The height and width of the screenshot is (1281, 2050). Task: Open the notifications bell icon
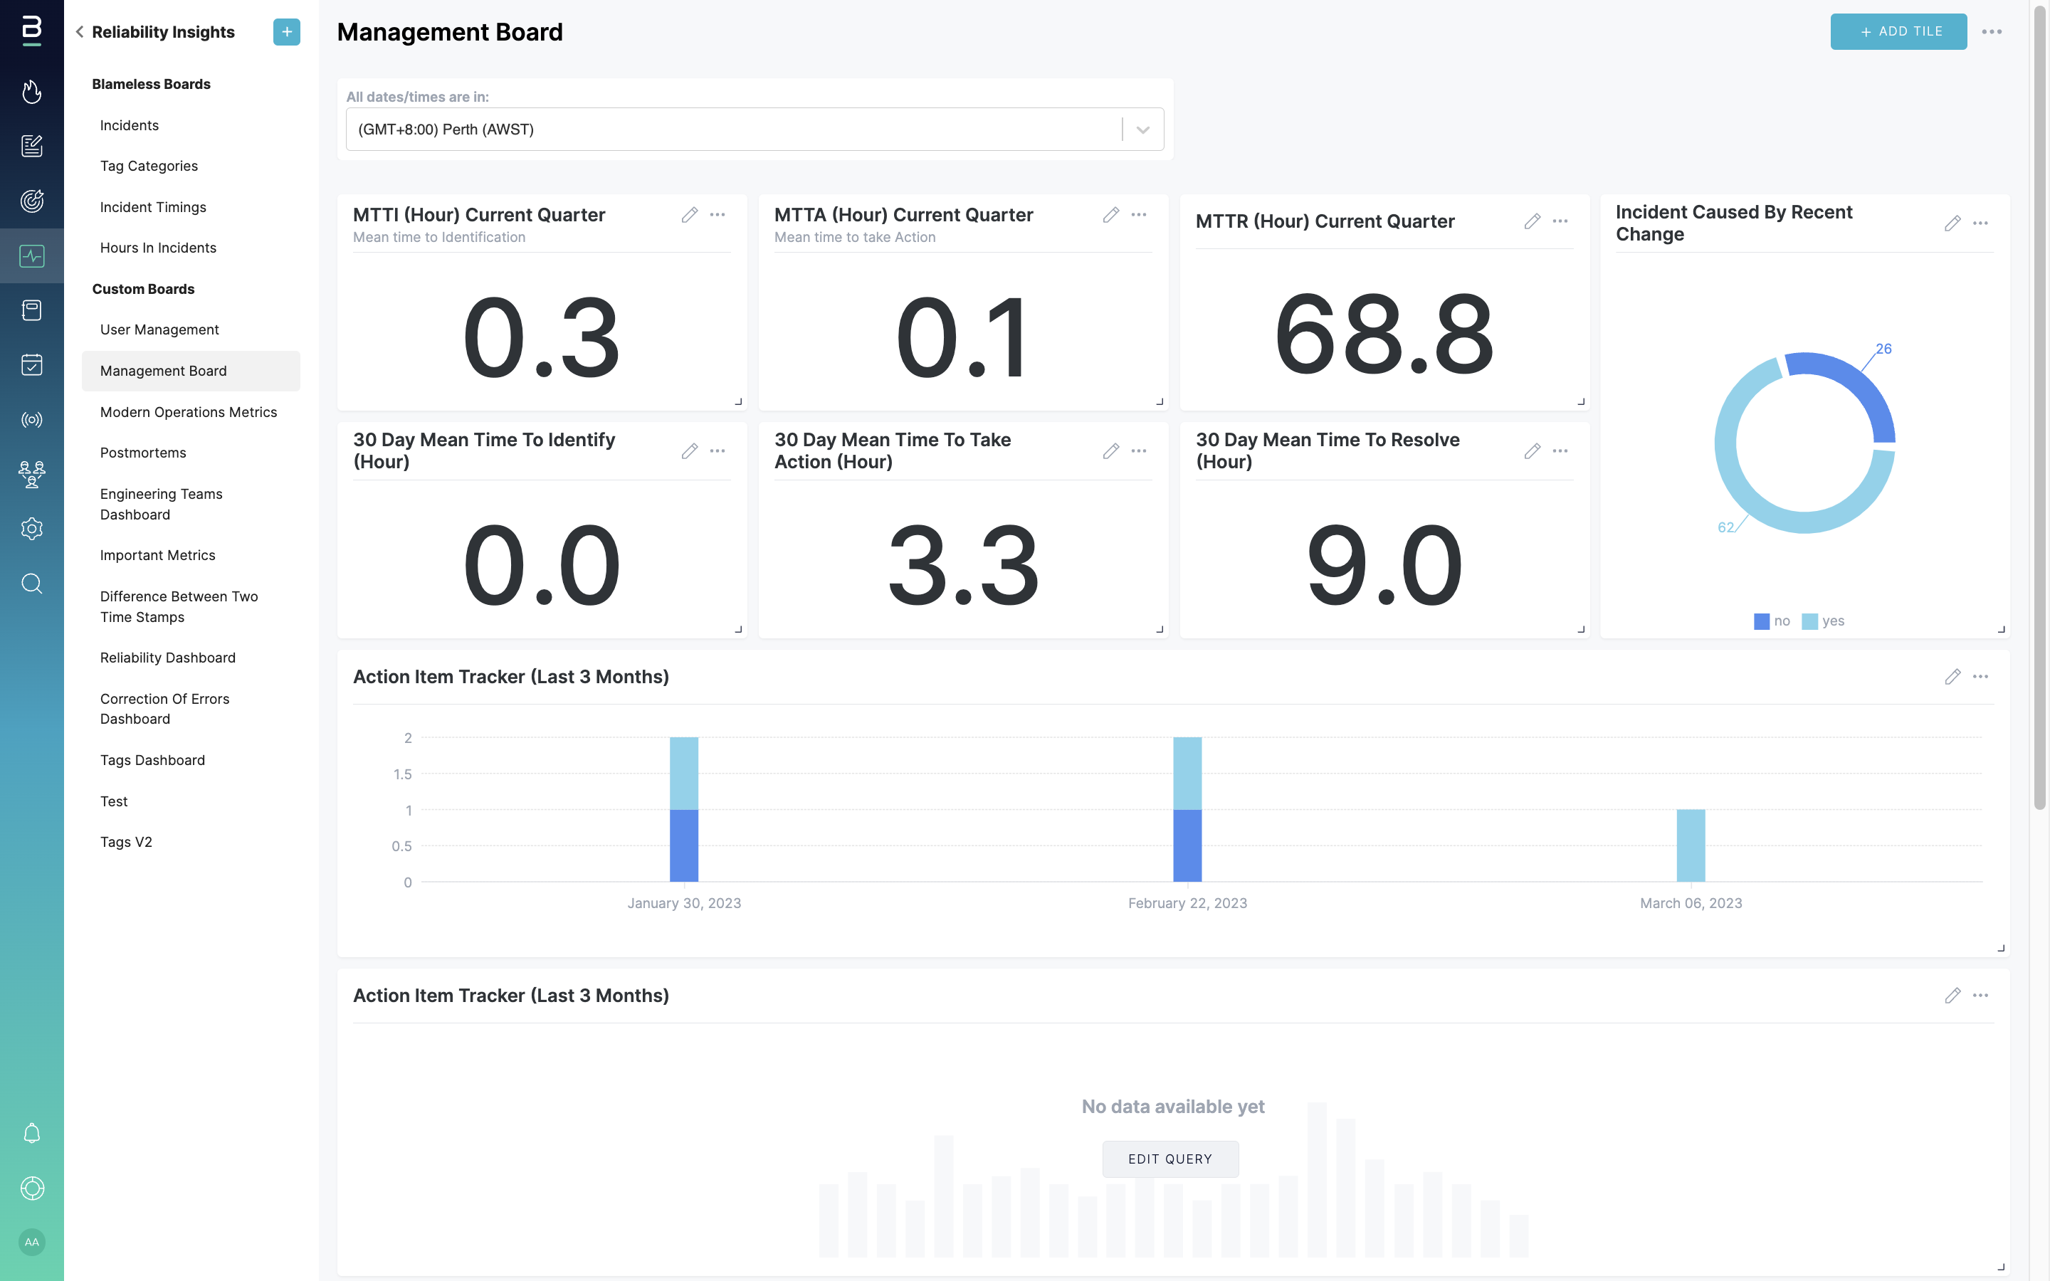point(31,1134)
